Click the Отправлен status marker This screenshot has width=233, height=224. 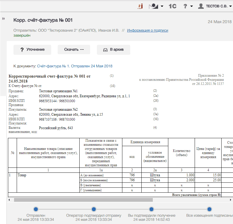tap(36, 209)
